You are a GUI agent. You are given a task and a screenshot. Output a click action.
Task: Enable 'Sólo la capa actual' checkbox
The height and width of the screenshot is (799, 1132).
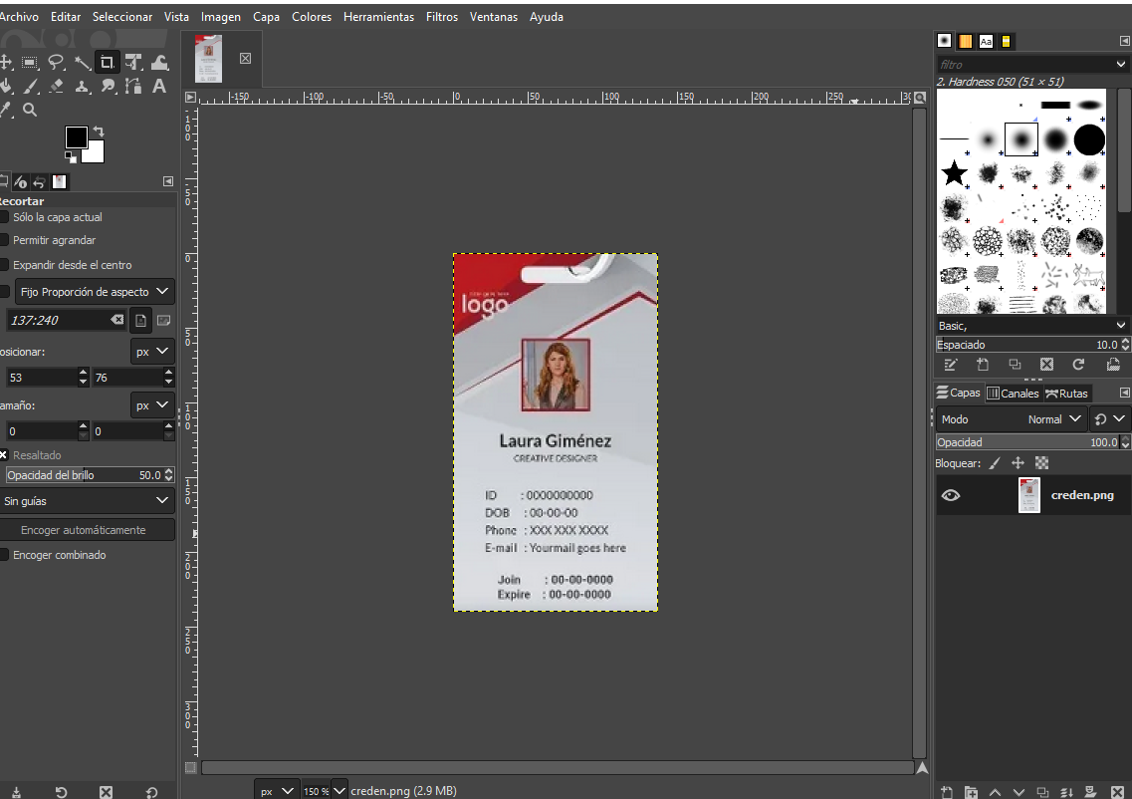coord(4,217)
